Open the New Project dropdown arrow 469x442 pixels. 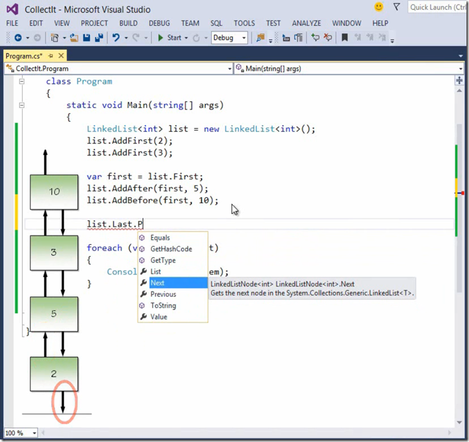tap(64, 38)
